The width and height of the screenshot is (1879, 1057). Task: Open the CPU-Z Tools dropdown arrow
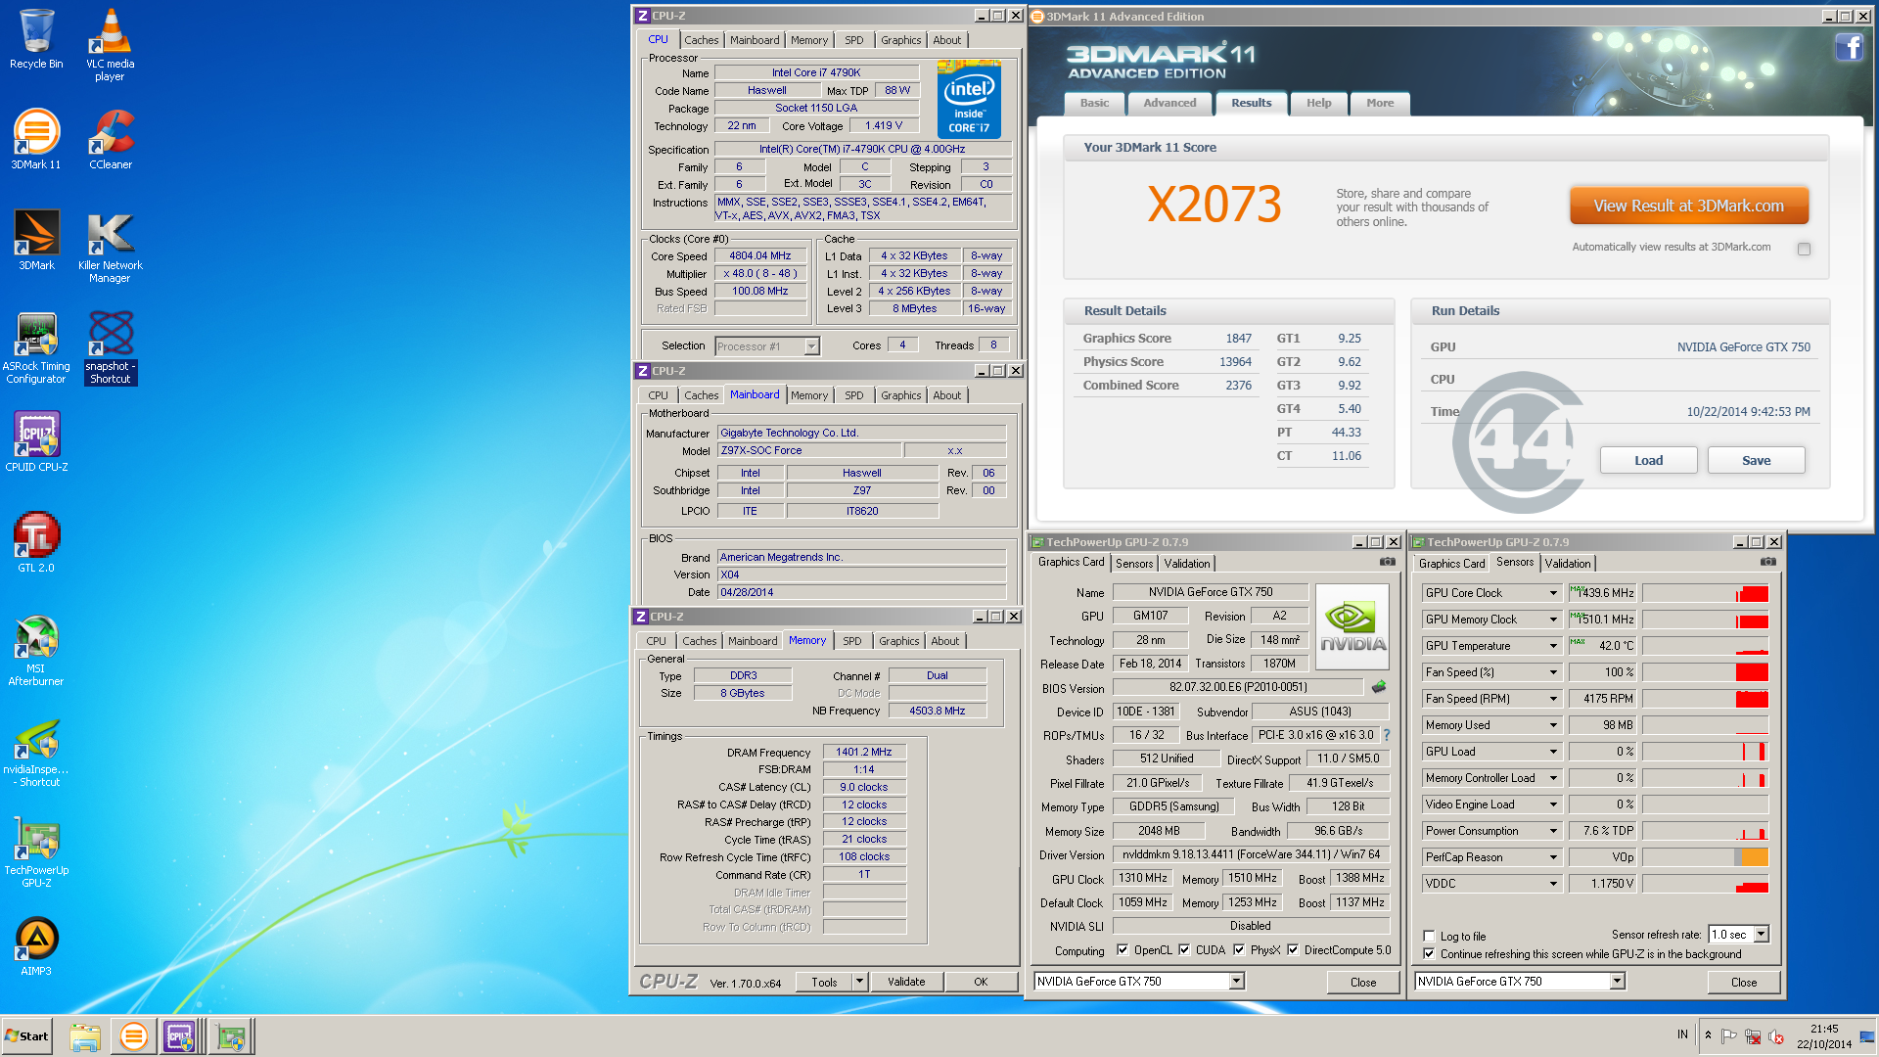[859, 982]
